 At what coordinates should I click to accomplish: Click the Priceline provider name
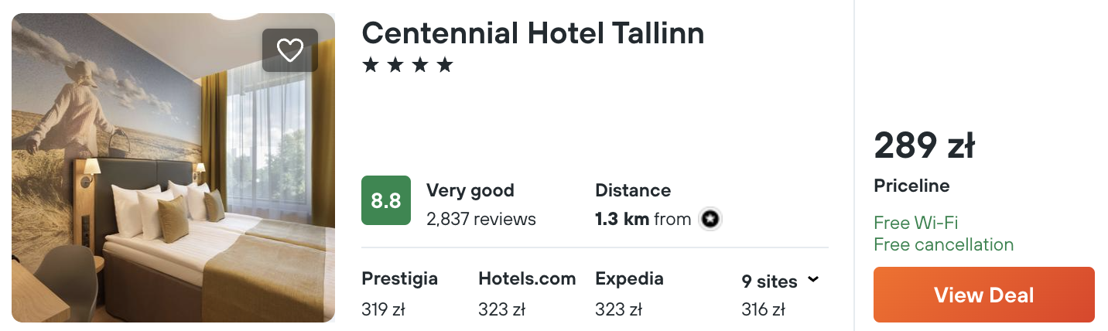coord(911,186)
